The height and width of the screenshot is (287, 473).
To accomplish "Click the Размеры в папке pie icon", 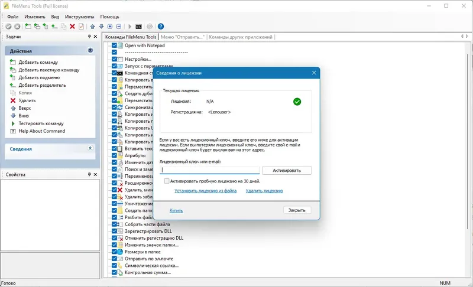I will 120,252.
